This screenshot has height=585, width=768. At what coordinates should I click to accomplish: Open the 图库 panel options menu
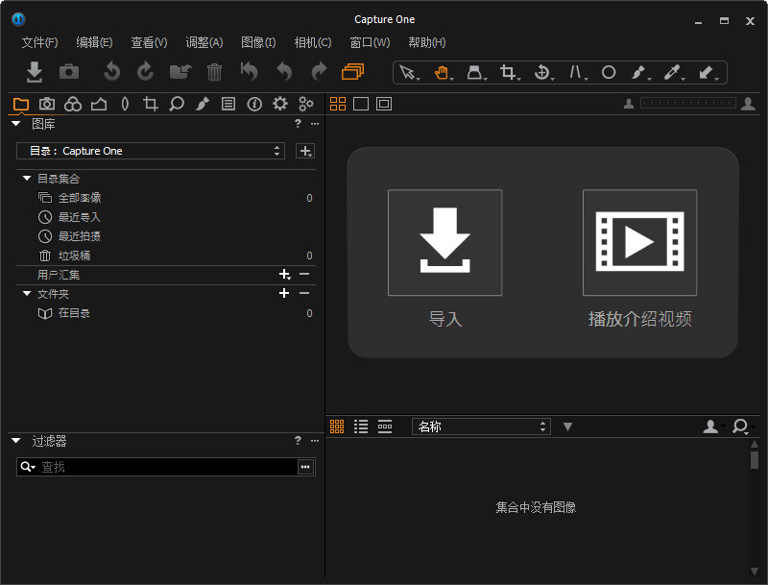click(x=315, y=124)
